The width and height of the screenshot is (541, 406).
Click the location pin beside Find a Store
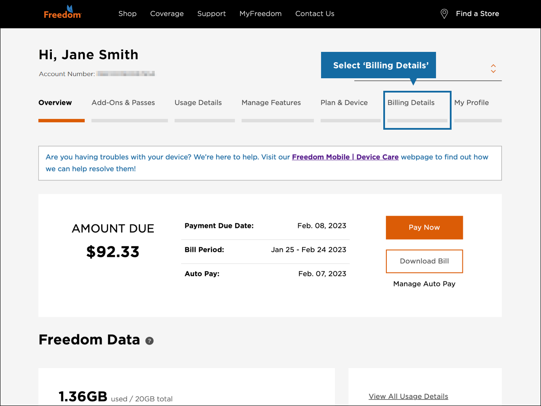(444, 13)
